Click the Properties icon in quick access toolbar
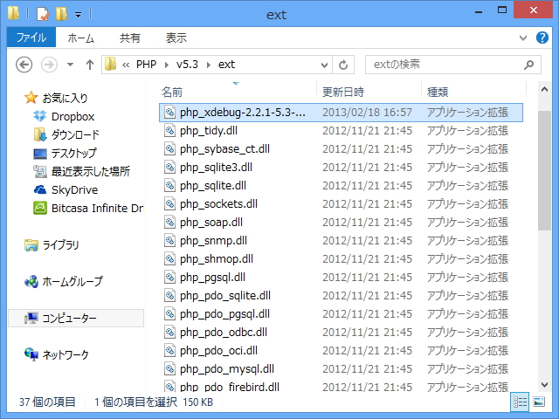Viewport: 559px width, 419px height. (43, 14)
